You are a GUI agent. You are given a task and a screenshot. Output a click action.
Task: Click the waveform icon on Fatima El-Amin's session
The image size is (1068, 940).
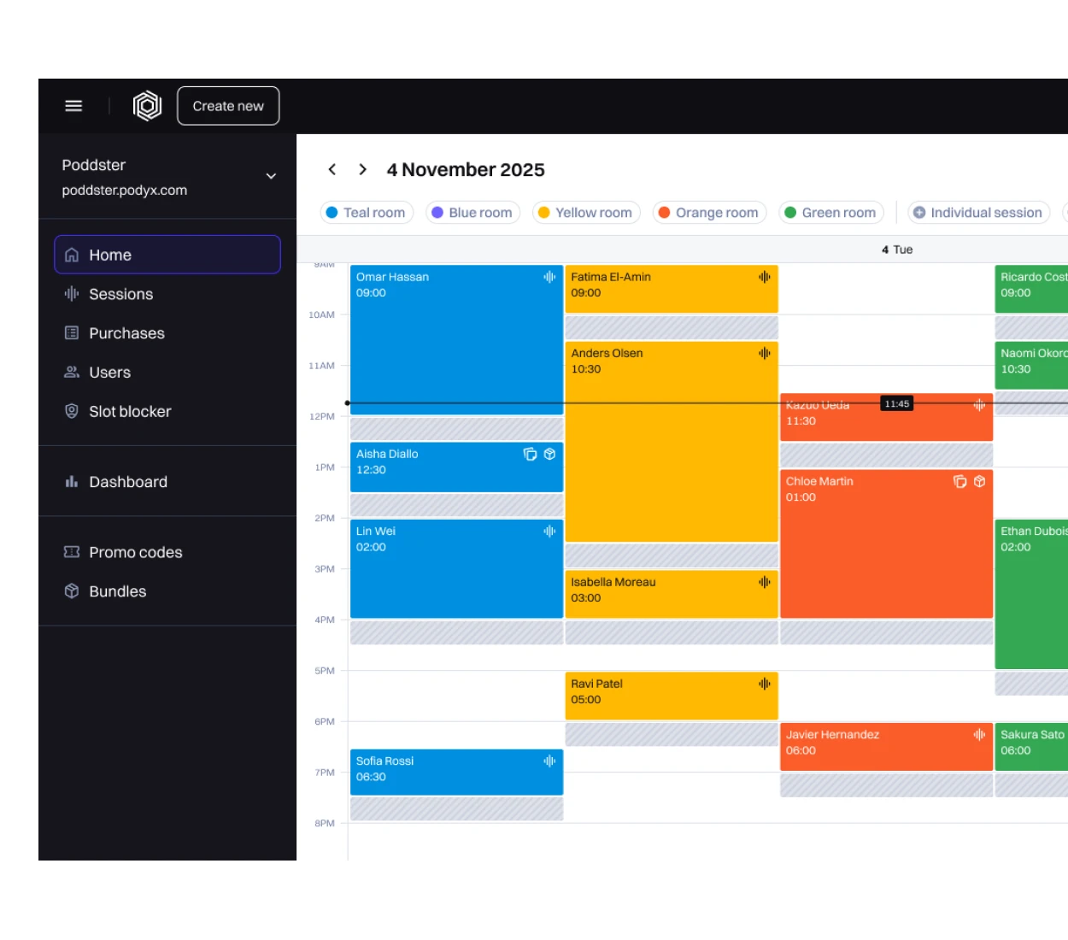(x=764, y=277)
